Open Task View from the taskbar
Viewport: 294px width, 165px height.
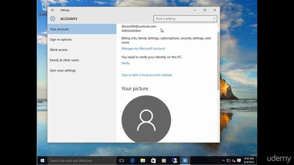coord(121,160)
